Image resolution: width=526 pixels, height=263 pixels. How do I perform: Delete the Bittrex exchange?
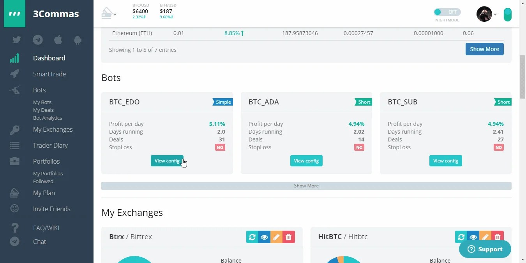(x=288, y=237)
